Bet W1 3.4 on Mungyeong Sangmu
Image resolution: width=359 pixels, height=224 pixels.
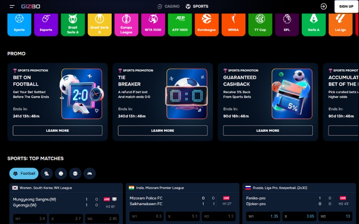point(30,219)
